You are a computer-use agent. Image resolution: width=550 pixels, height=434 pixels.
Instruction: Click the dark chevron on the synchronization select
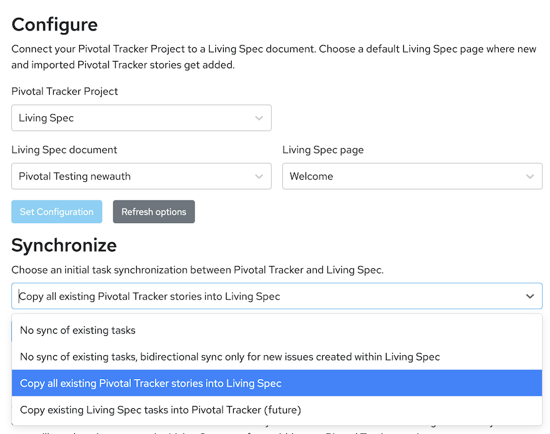(530, 296)
